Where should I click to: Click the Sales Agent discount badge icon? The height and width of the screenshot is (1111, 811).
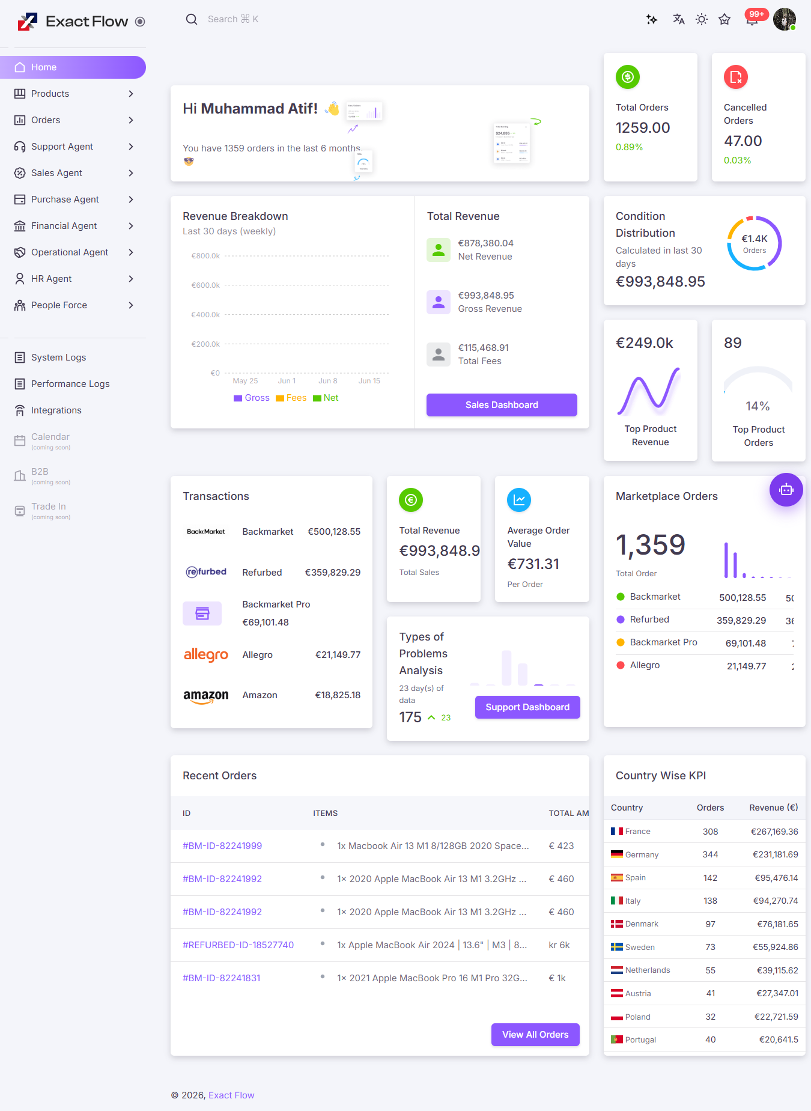(x=20, y=173)
